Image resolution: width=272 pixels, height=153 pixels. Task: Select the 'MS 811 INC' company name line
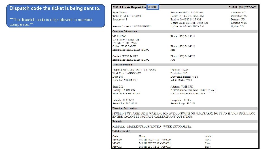click(x=119, y=36)
